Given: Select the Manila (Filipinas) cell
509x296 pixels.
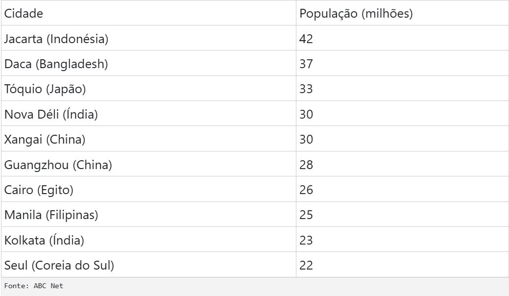Looking at the screenshot, I should click(x=51, y=215).
